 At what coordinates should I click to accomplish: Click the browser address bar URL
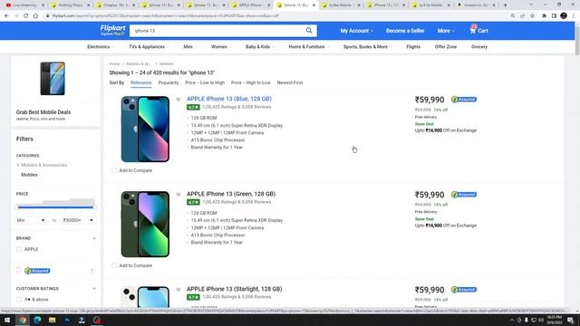click(x=165, y=16)
